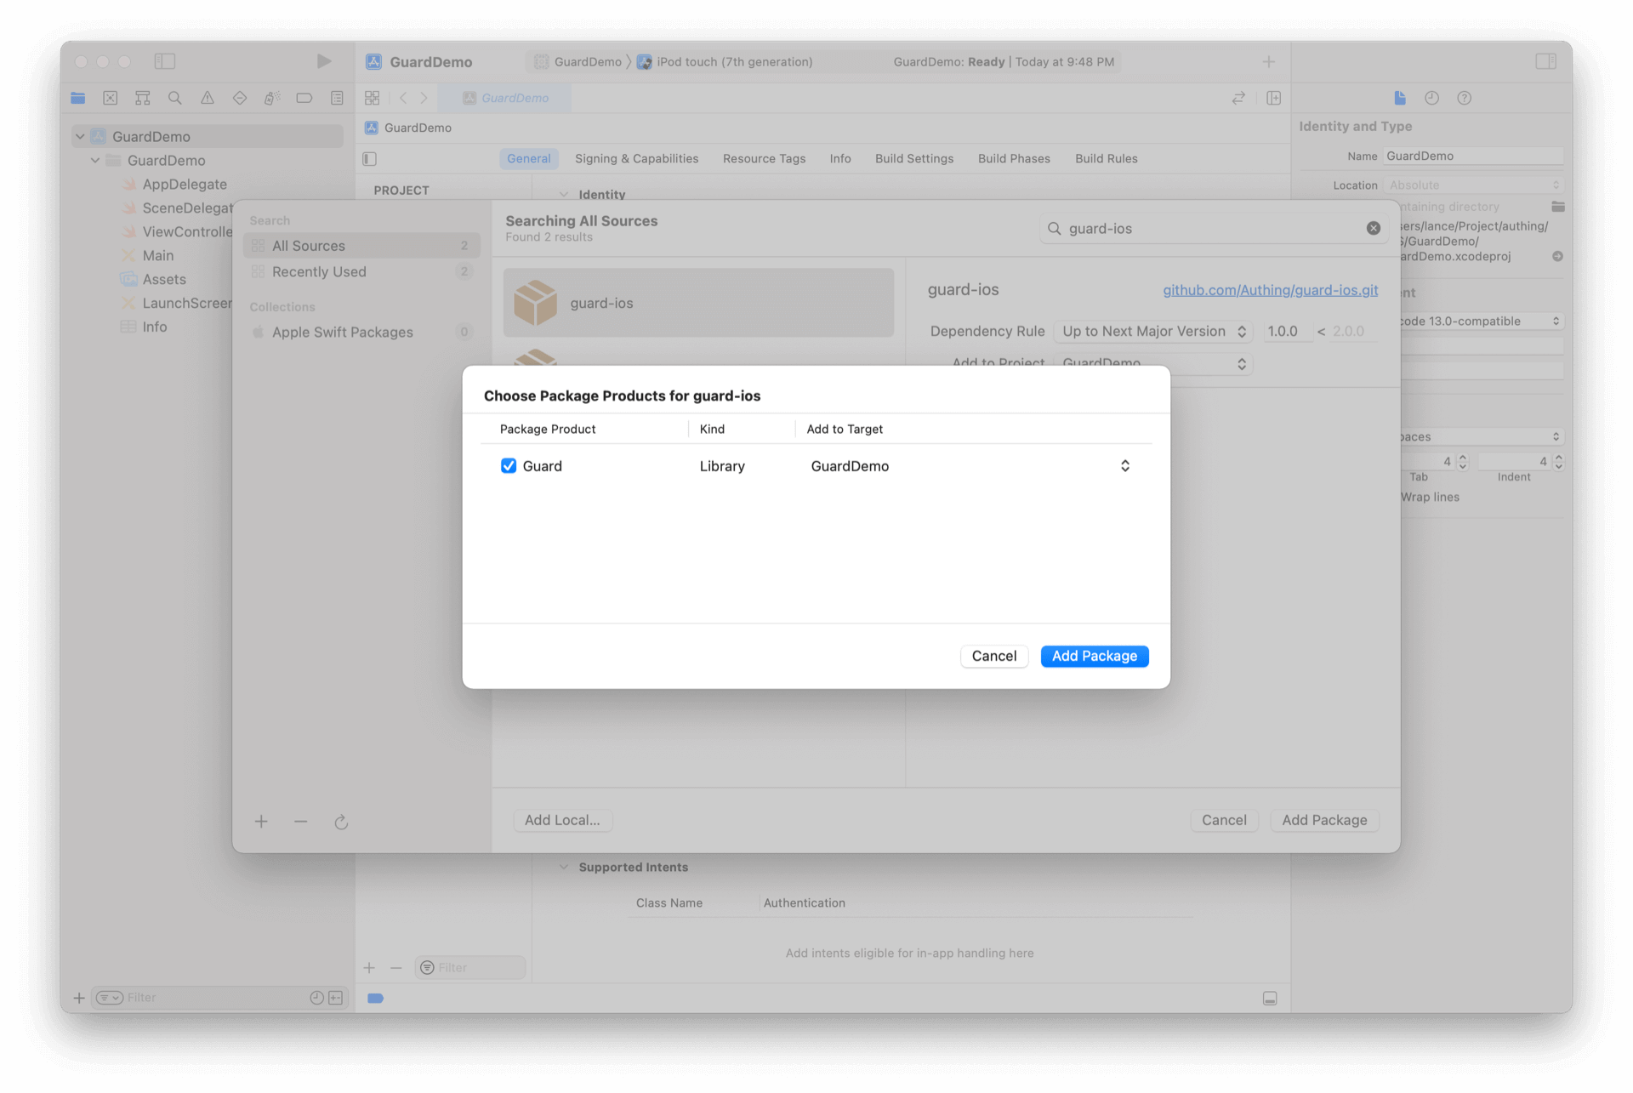Open the Issue navigator warning icon
This screenshot has width=1633, height=1093.
208,98
